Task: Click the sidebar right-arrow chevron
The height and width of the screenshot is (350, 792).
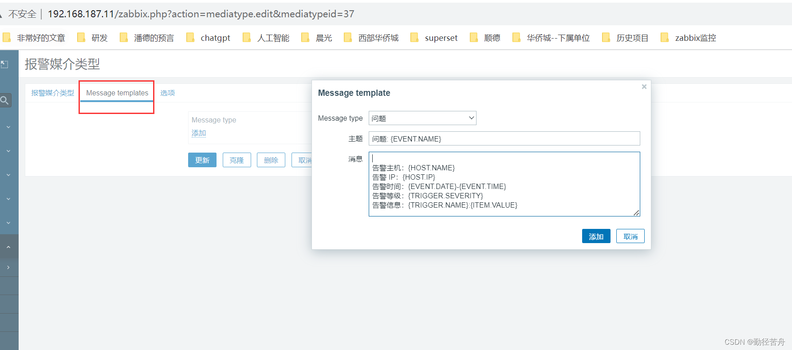Action: pyautogui.click(x=8, y=267)
